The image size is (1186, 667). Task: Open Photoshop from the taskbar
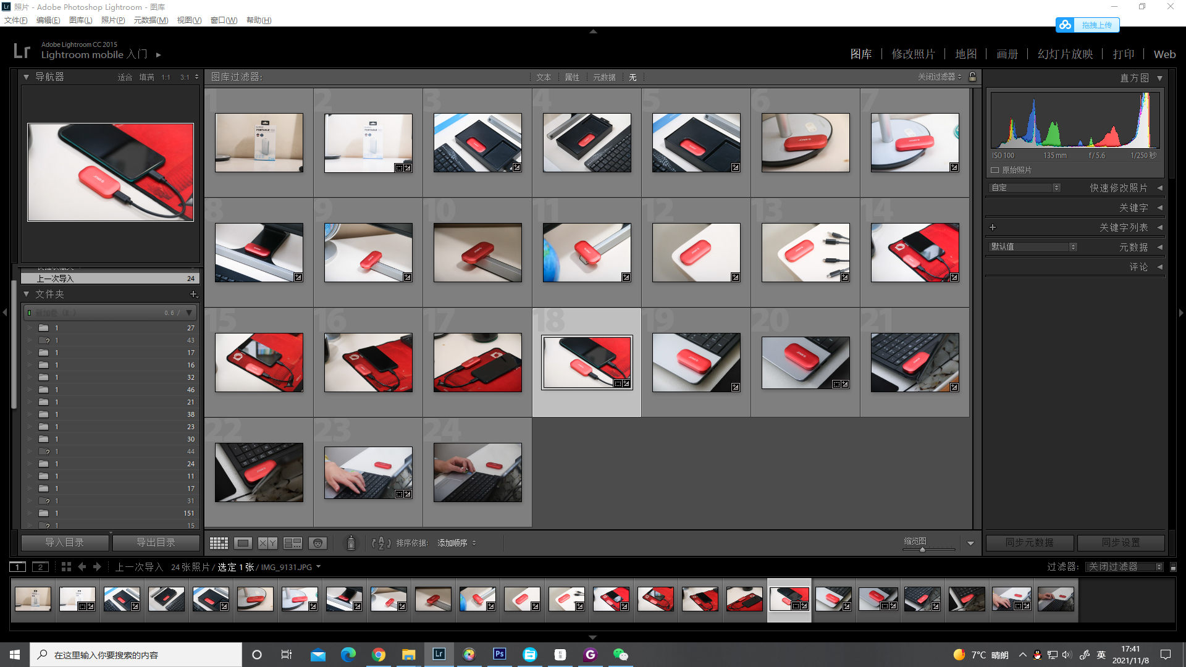(500, 654)
